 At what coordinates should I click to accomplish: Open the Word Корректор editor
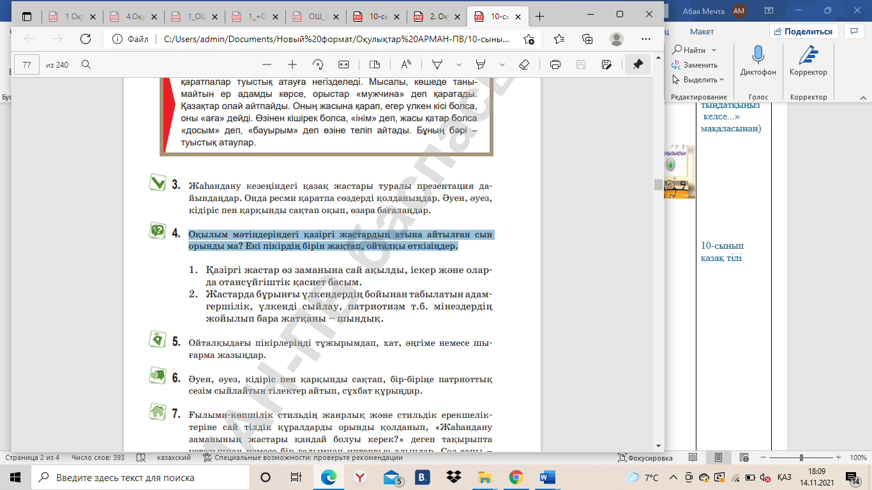tap(808, 59)
